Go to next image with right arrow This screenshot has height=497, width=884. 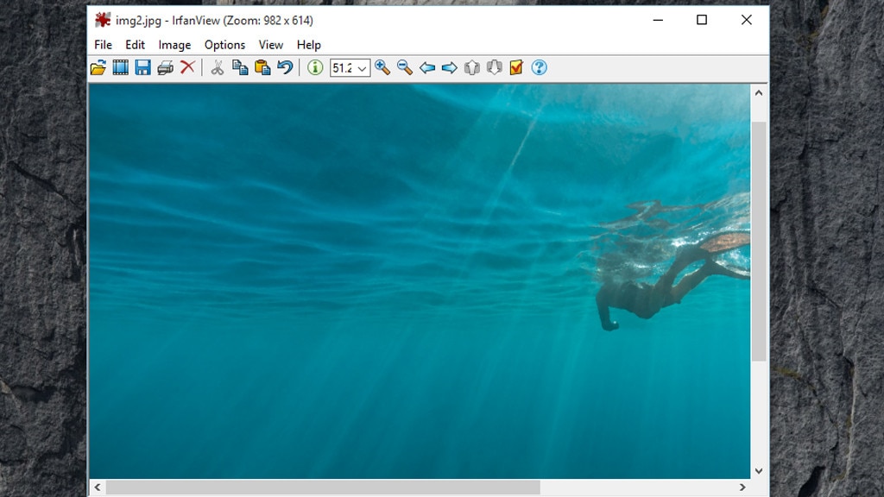coord(450,67)
